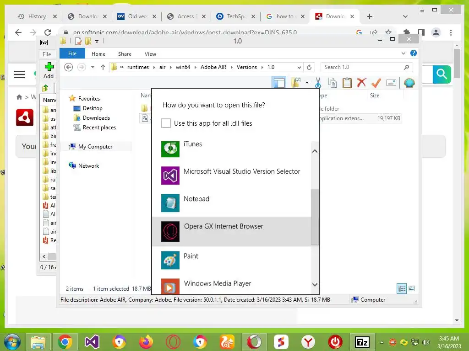This screenshot has width=469, height=351.
Task: Click the 7-Zip taskbar icon
Action: tap(362, 342)
